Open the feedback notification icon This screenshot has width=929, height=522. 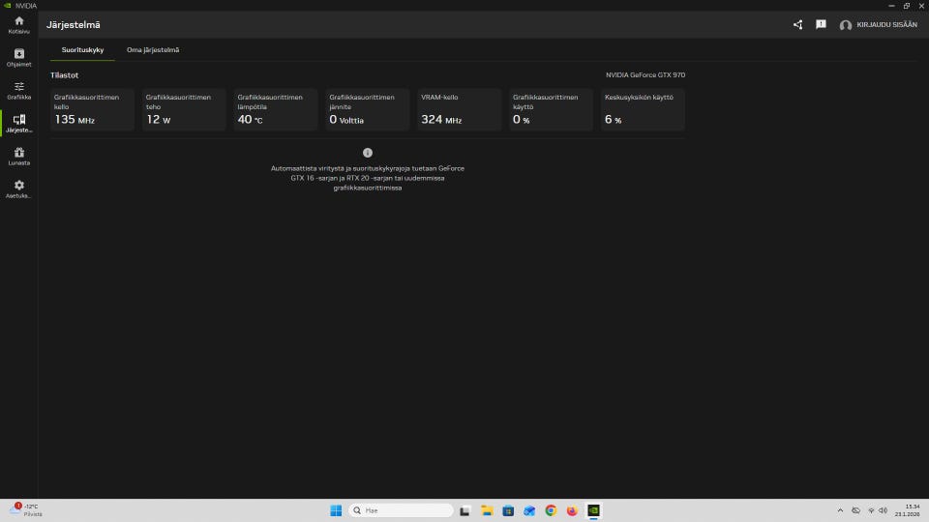[821, 25]
